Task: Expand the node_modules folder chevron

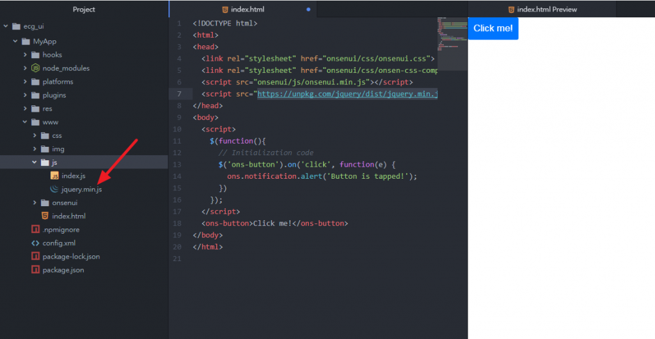Action: click(x=25, y=68)
